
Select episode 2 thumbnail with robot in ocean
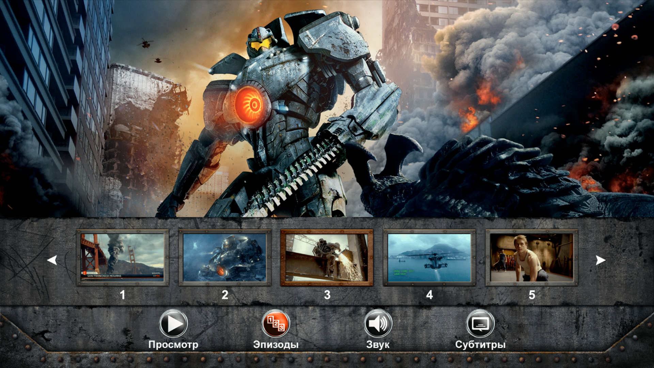tap(225, 258)
